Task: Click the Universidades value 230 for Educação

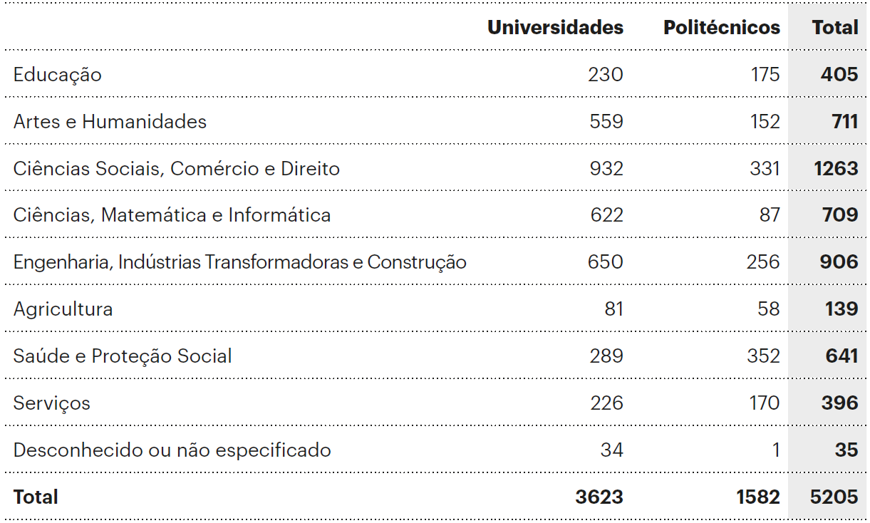Action: 606,75
